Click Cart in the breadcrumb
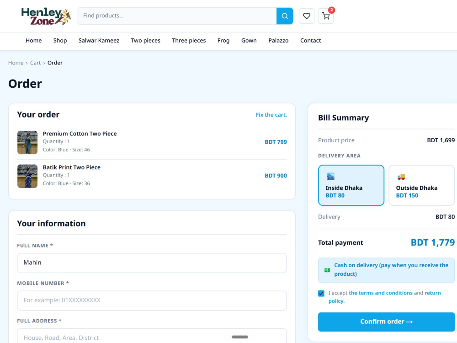This screenshot has width=457, height=343. tap(36, 63)
